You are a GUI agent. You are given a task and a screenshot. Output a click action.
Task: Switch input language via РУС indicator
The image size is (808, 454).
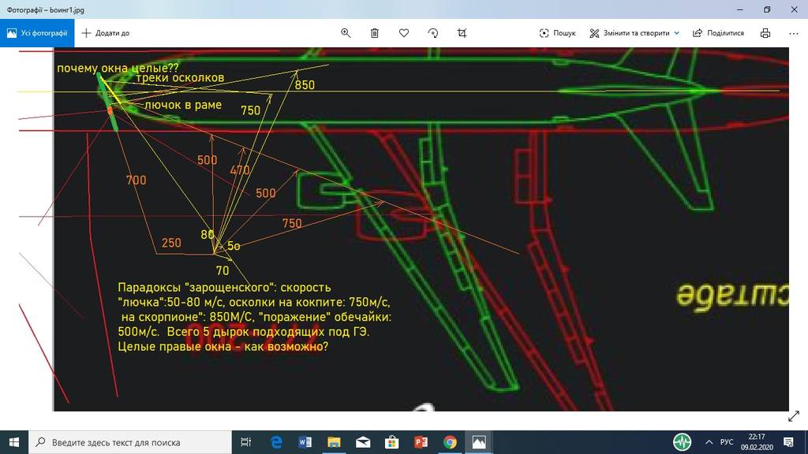[x=727, y=442]
